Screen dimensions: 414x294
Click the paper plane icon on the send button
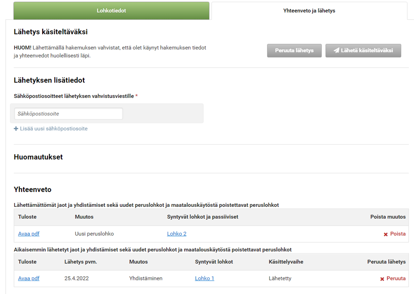pos(336,50)
